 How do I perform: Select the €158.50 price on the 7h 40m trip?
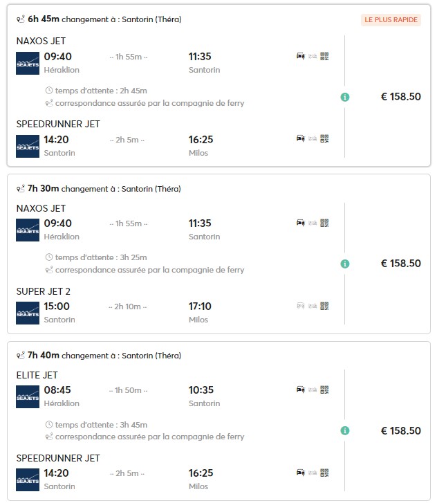[400, 430]
